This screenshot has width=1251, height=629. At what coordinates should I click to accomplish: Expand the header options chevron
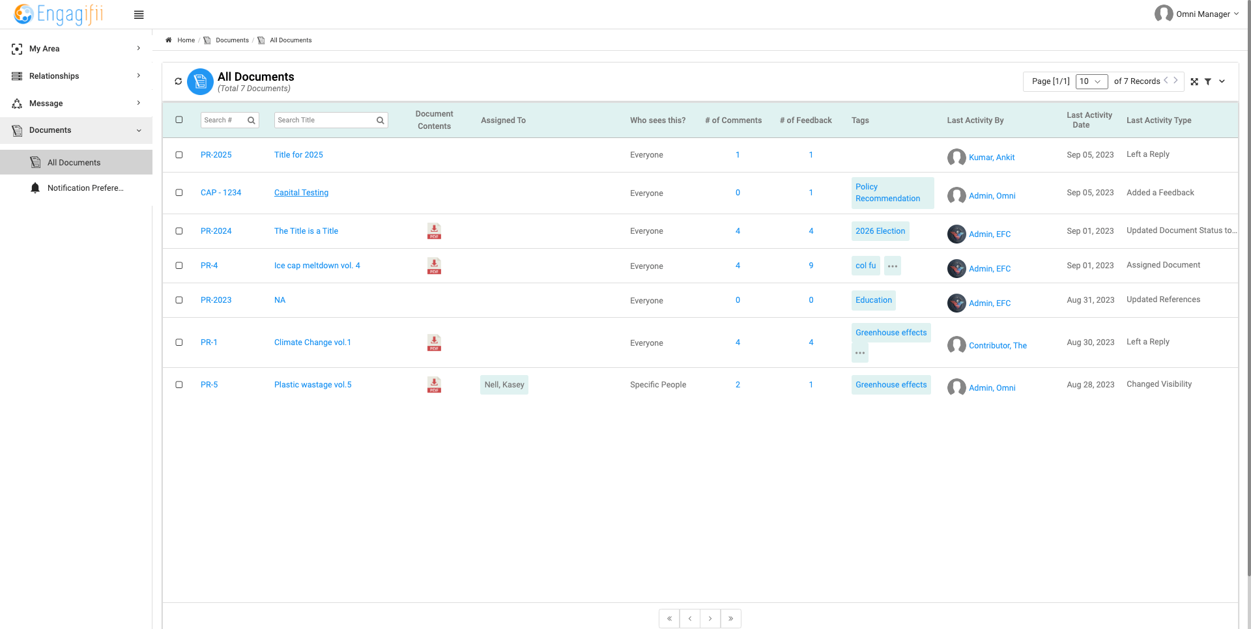click(x=1222, y=81)
